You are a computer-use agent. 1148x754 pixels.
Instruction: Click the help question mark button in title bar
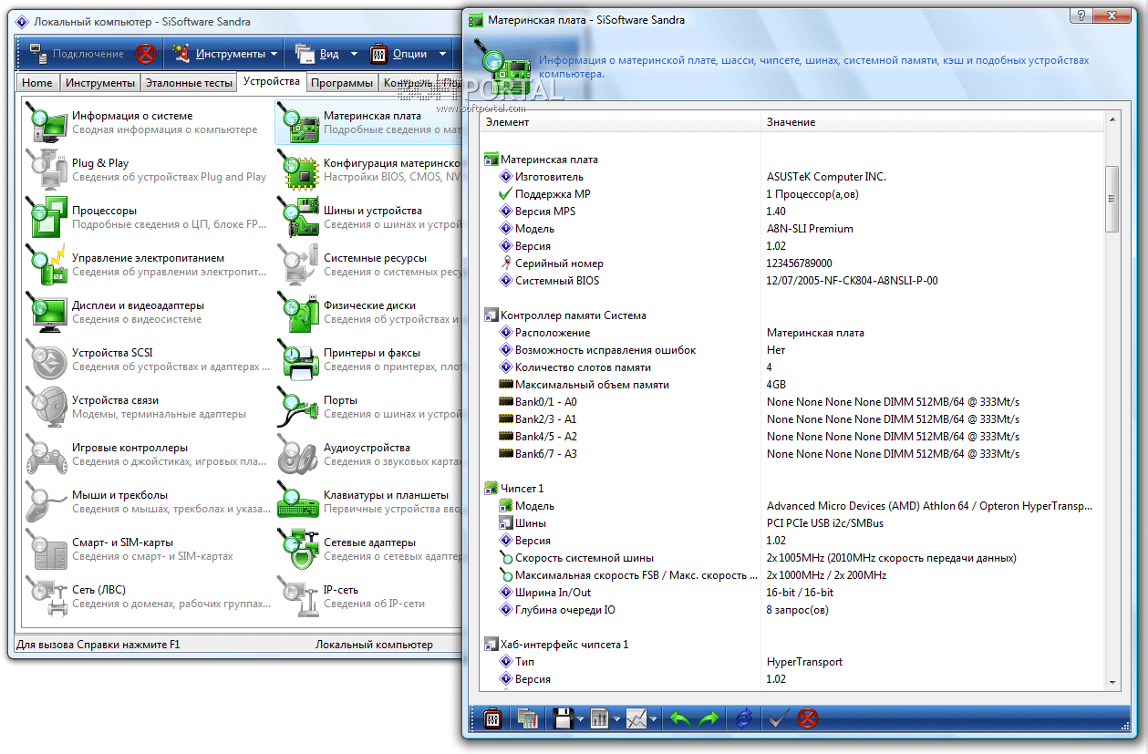[1081, 16]
